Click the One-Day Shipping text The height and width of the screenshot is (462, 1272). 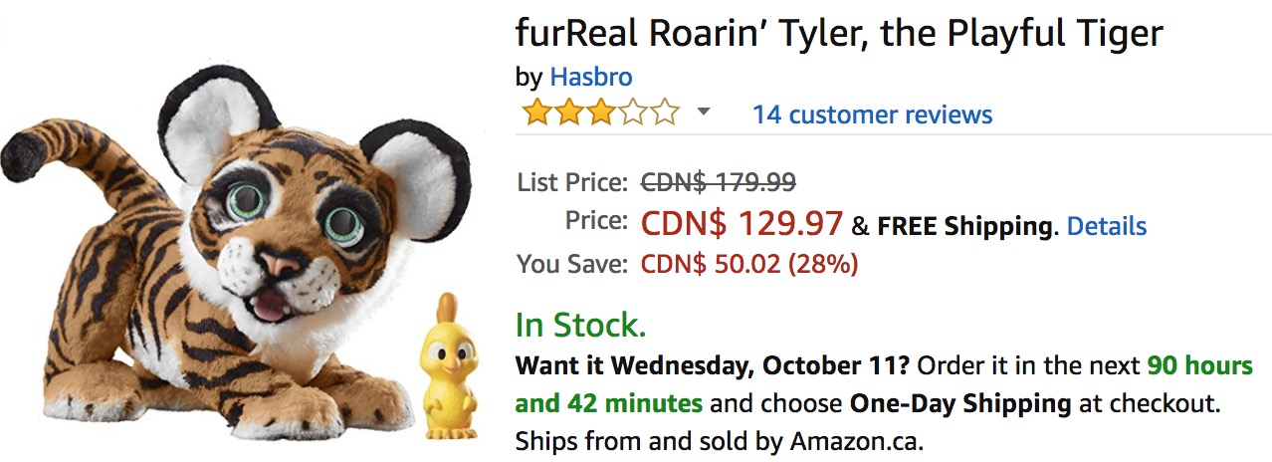click(x=959, y=403)
